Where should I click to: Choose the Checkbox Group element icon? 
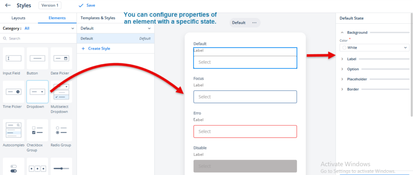38,130
